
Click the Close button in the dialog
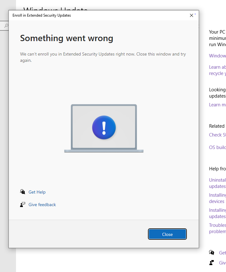click(167, 234)
